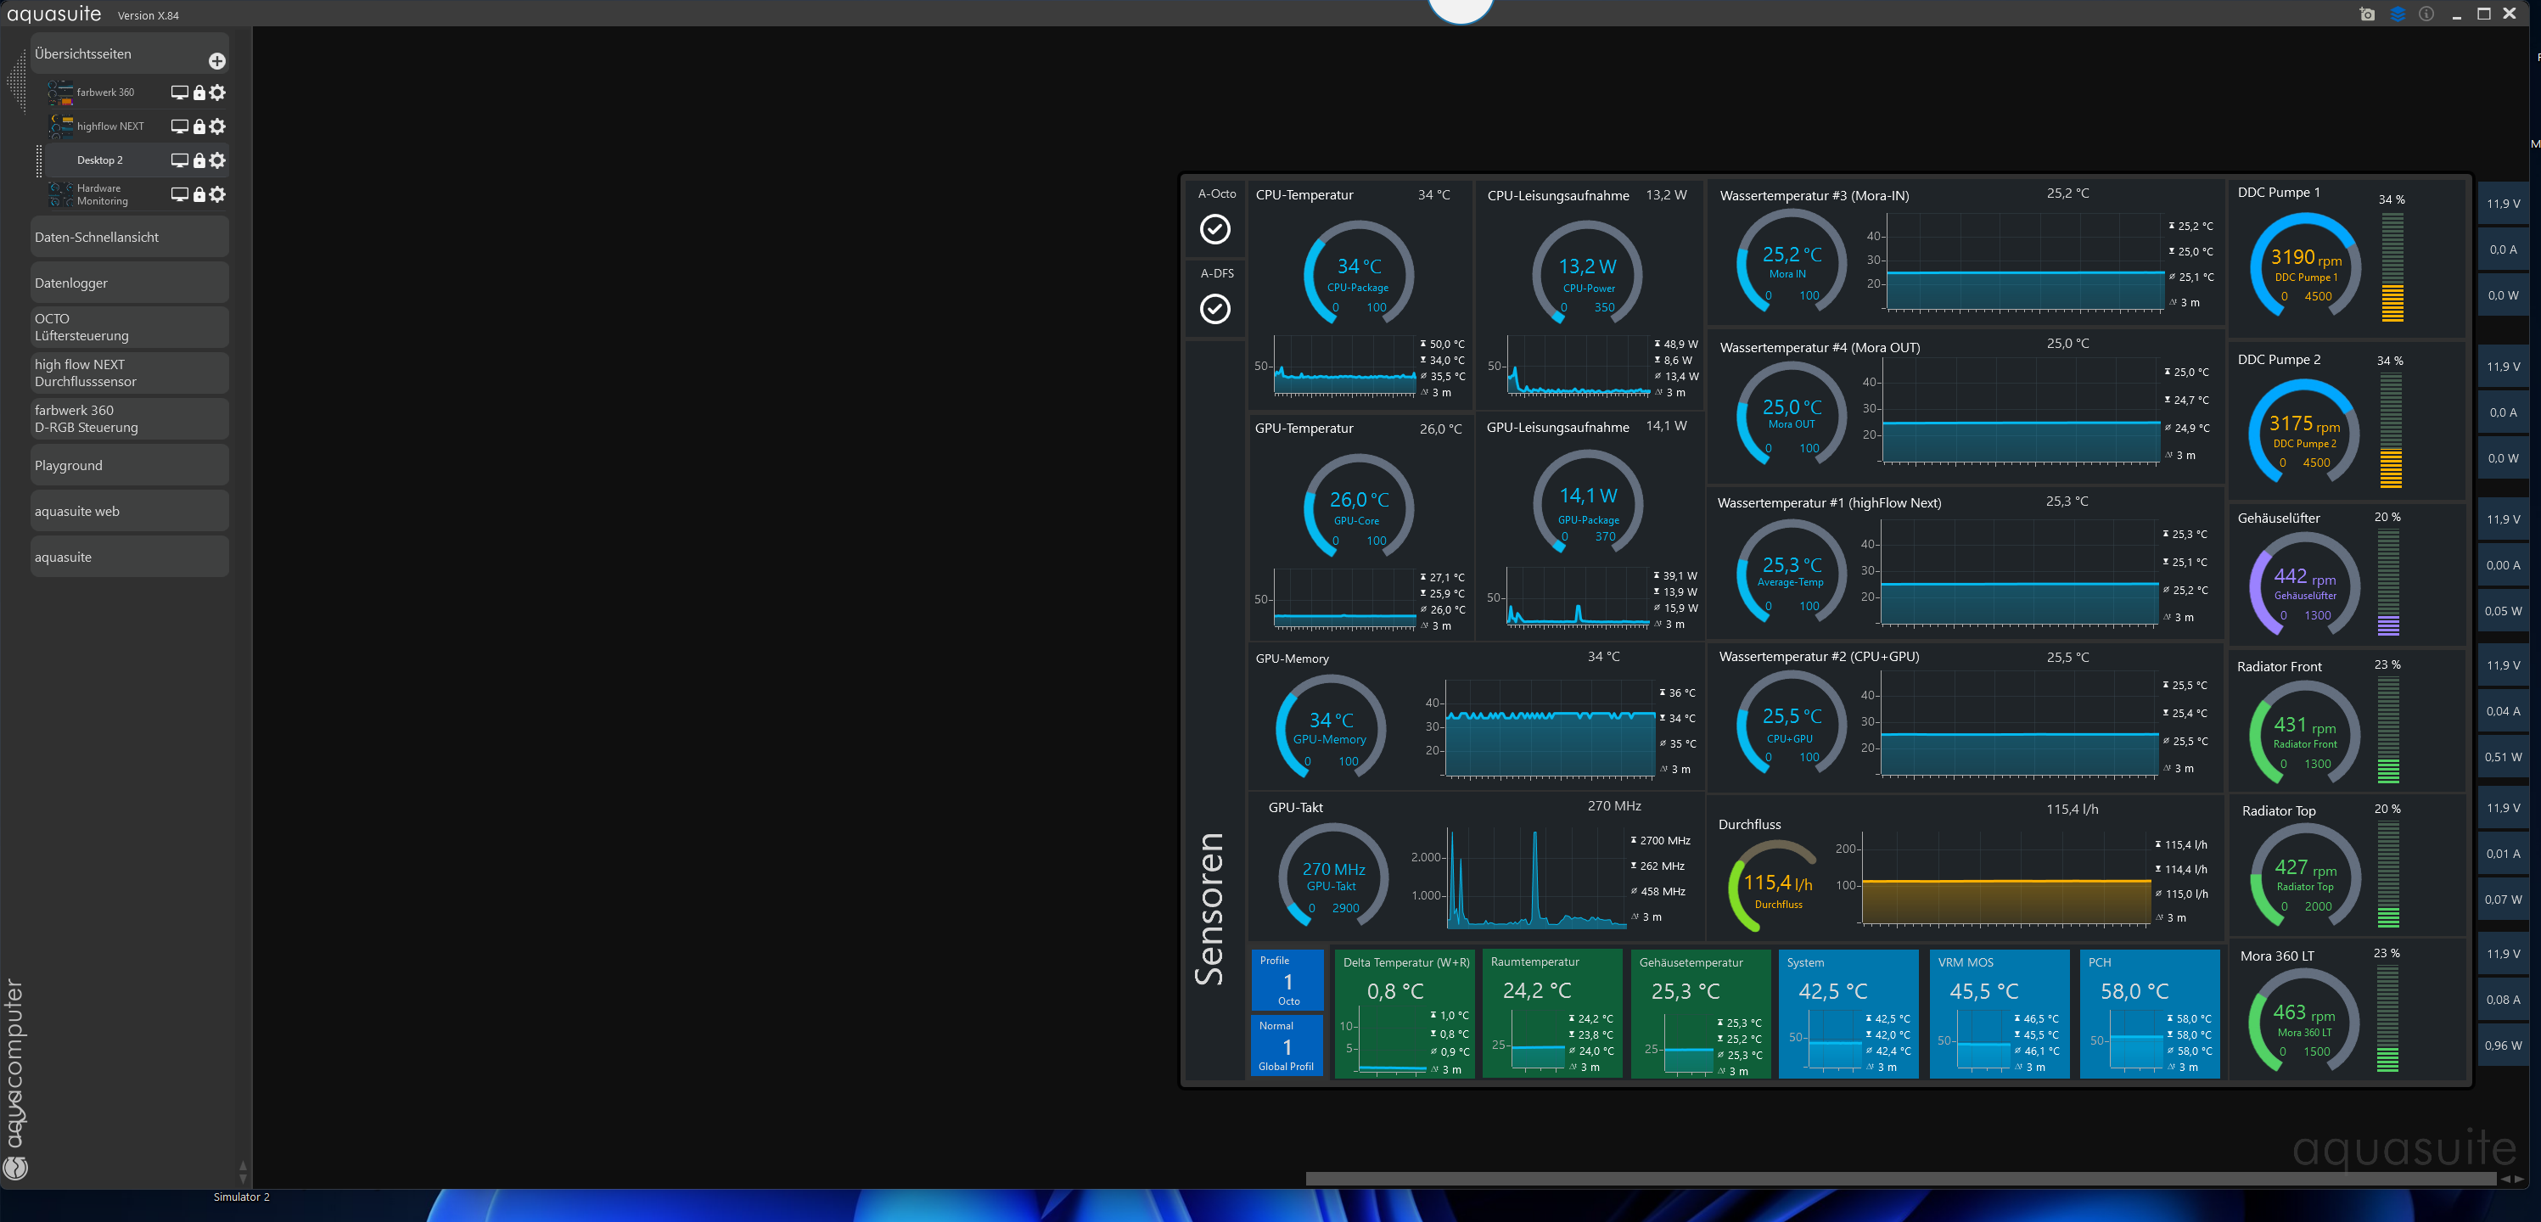2541x1222 pixels.
Task: Click desktop monitor icon for highflow NEXT
Action: click(x=180, y=126)
